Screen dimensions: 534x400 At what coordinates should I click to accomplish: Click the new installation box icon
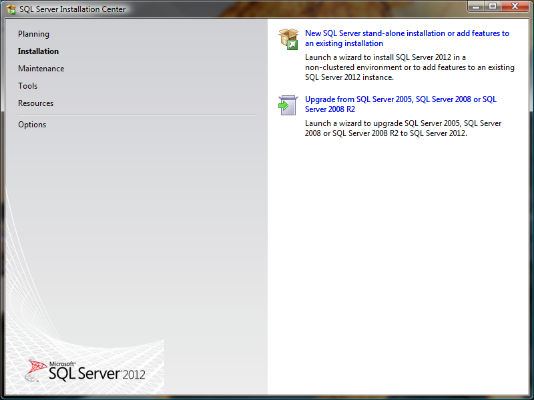[x=288, y=39]
